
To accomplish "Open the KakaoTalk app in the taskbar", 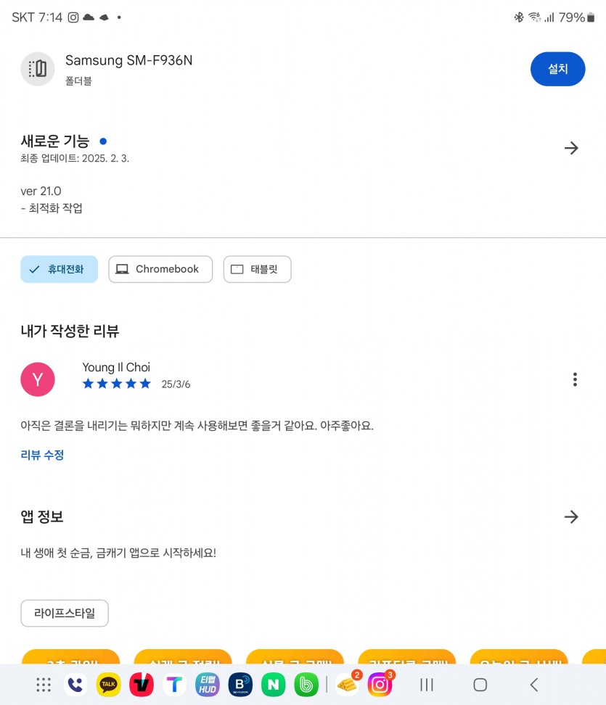I will point(108,684).
